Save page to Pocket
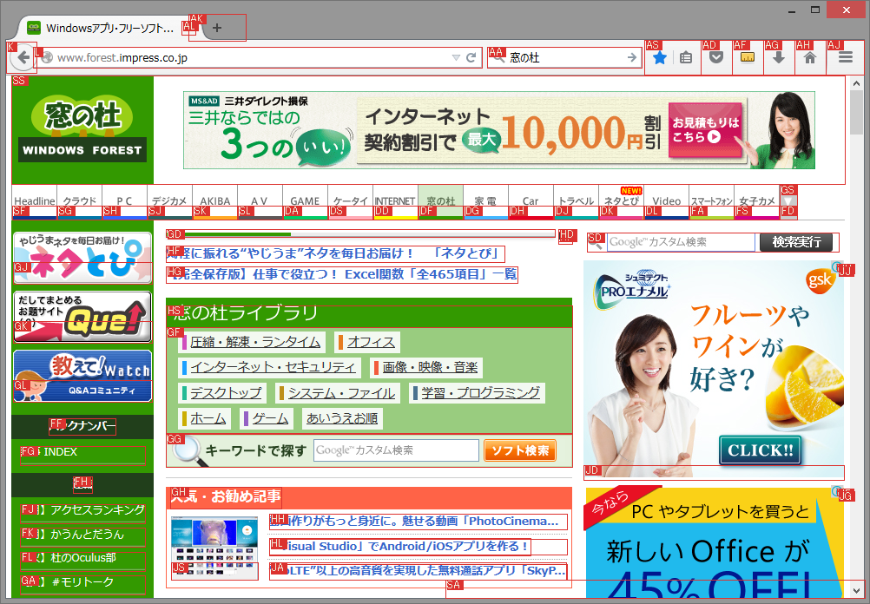This screenshot has width=870, height=604. tap(715, 57)
